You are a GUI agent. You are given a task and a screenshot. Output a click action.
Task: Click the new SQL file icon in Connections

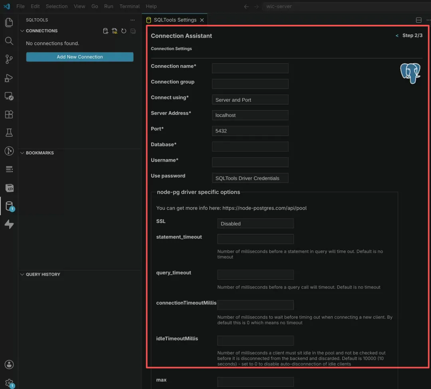pos(115,31)
